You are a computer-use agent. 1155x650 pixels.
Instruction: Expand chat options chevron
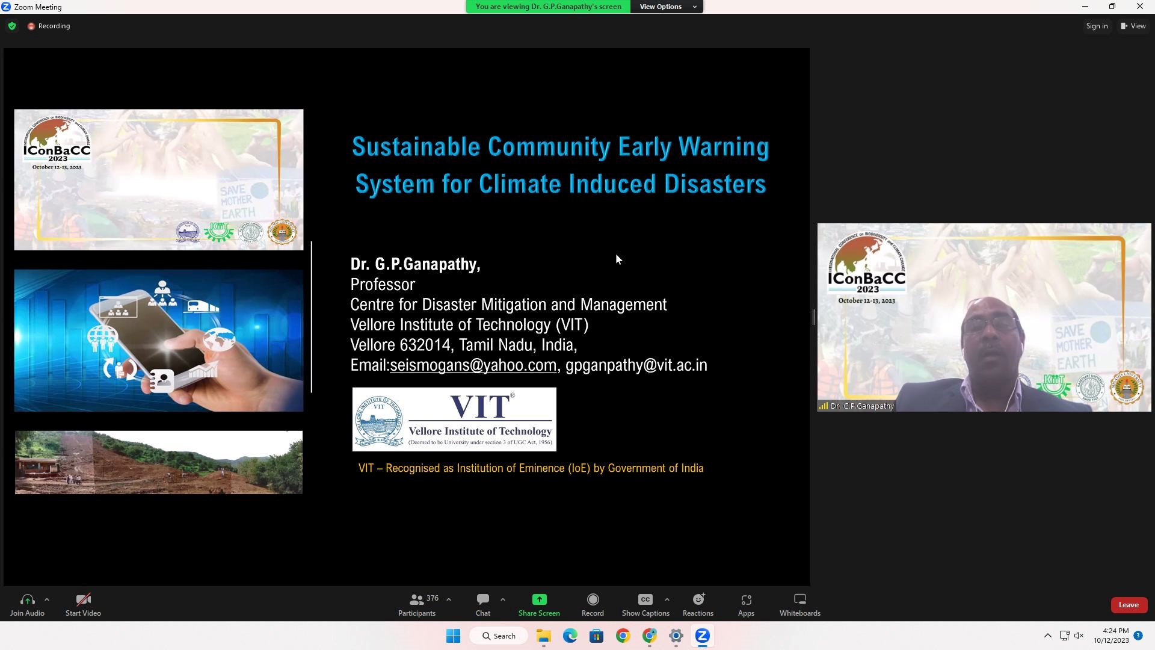coord(503,599)
